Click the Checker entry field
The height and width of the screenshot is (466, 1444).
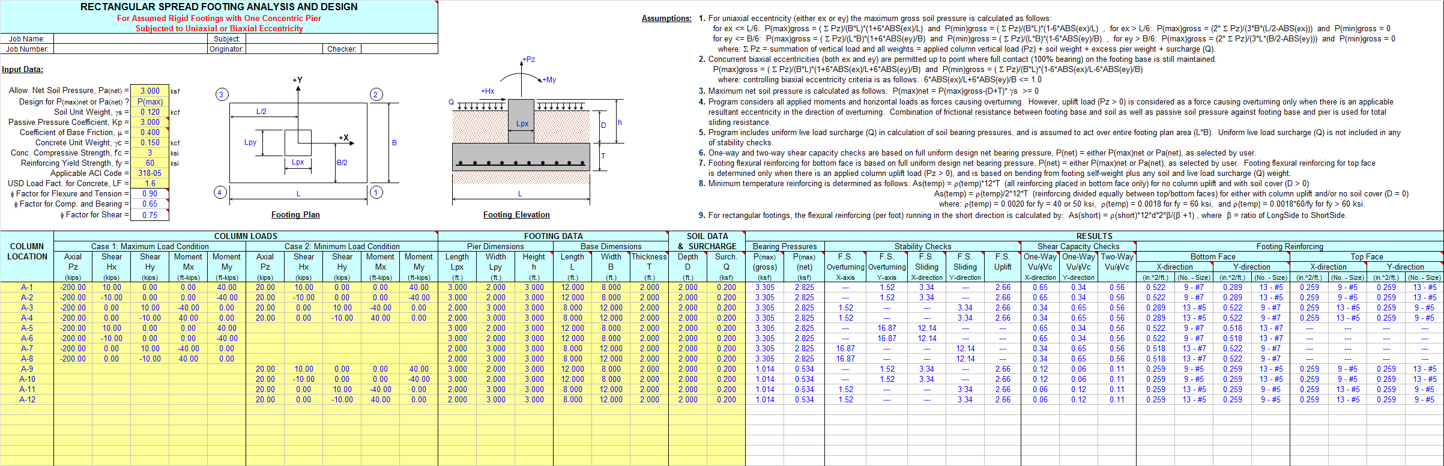[399, 49]
